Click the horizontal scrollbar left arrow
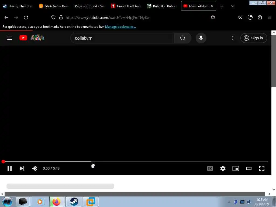This screenshot has width=276, height=207. click(x=2, y=194)
